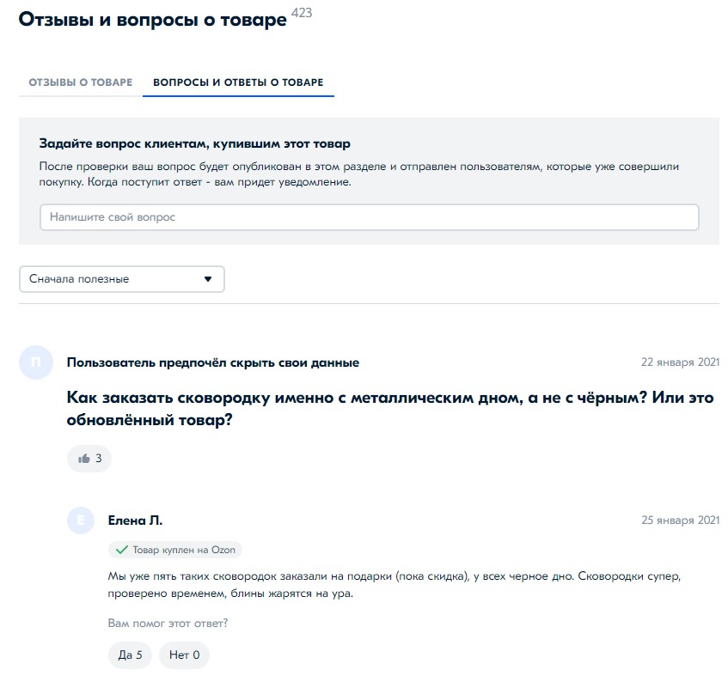Viewport: 728px width, 682px height.
Task: Vote Нет 0 on Elena's answer
Action: point(184,655)
